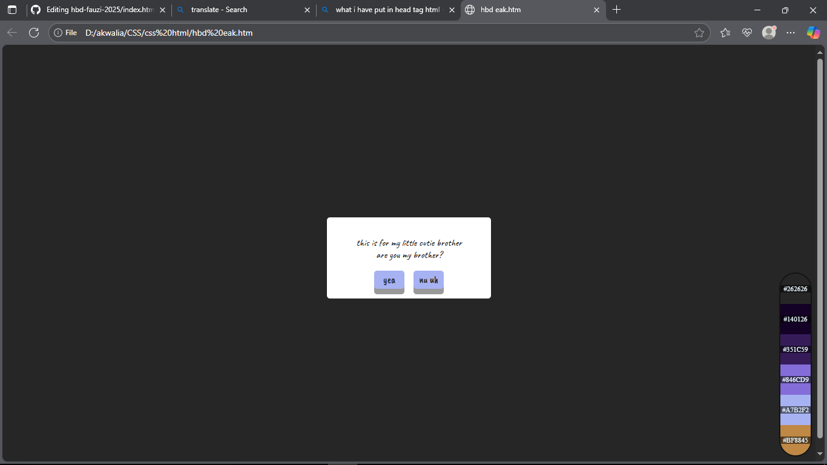Close the 'what i have put in head tag' tab

pyautogui.click(x=452, y=10)
